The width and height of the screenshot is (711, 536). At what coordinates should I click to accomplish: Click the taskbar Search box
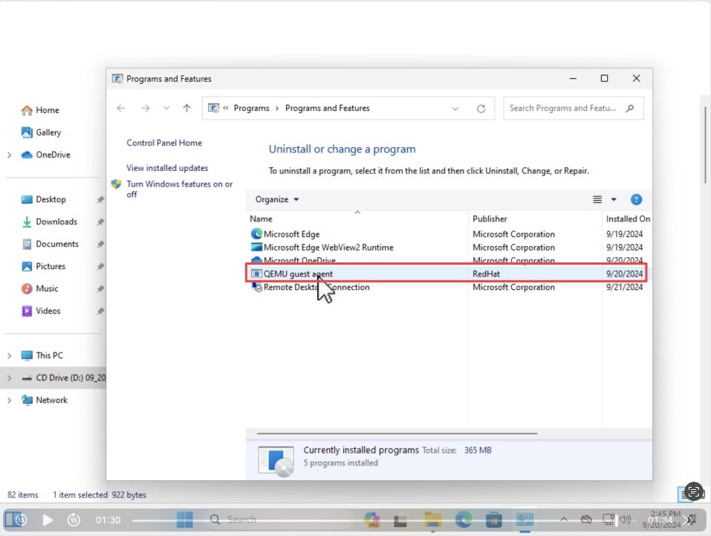pos(278,520)
